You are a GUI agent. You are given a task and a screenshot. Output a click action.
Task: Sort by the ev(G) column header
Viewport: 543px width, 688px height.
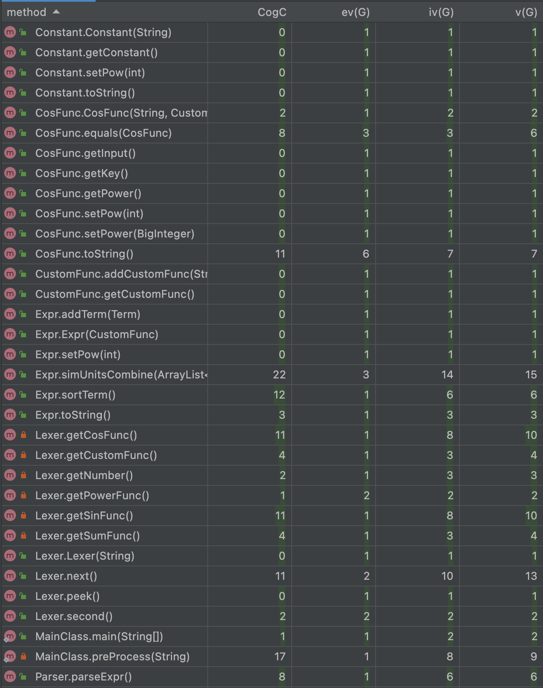pyautogui.click(x=355, y=12)
